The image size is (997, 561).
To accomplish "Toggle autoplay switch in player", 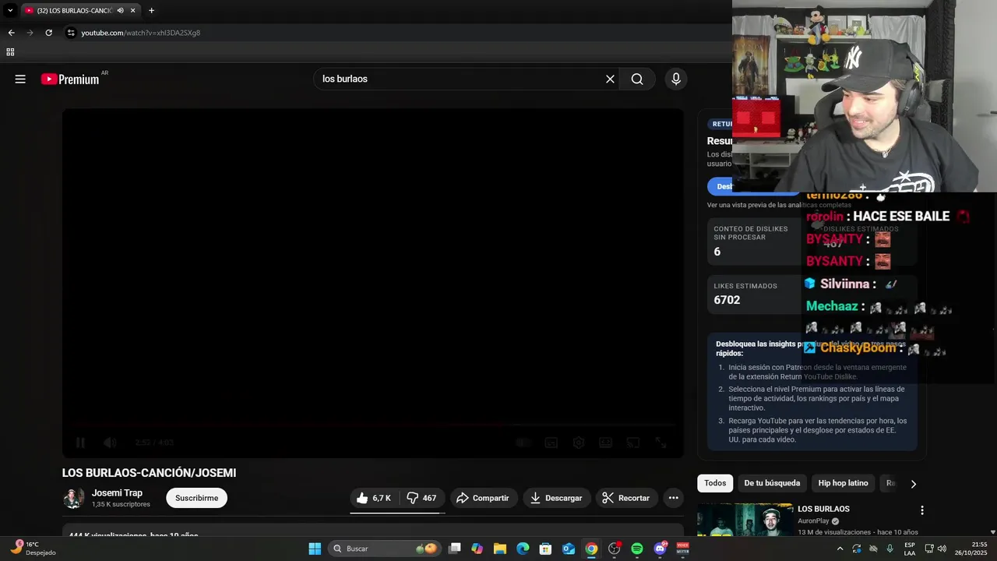I will coord(523,443).
